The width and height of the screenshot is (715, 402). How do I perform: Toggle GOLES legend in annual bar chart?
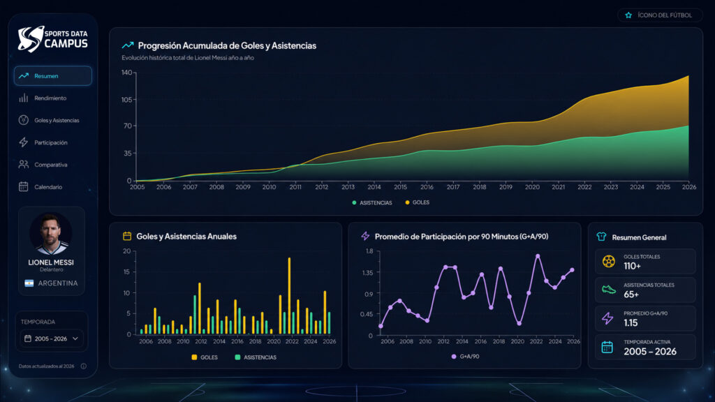pos(205,357)
